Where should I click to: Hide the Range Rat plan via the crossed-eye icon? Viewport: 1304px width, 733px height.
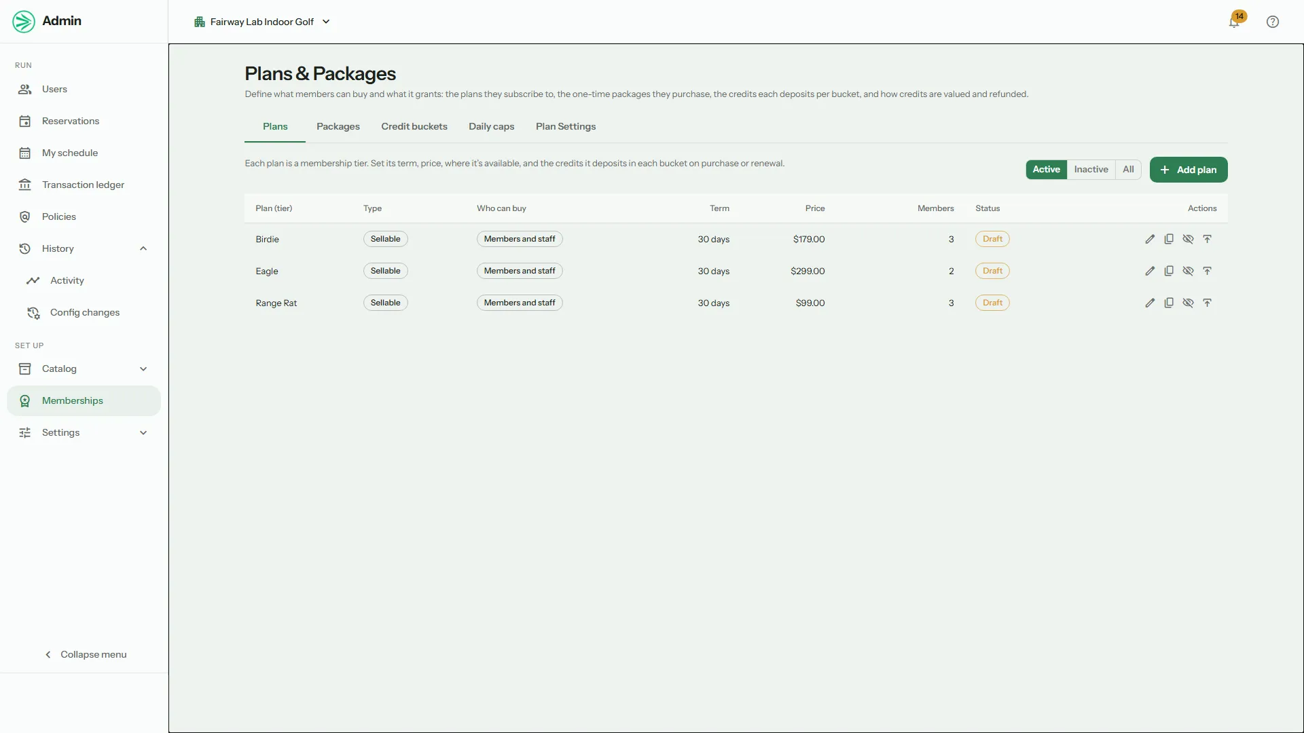coord(1188,303)
